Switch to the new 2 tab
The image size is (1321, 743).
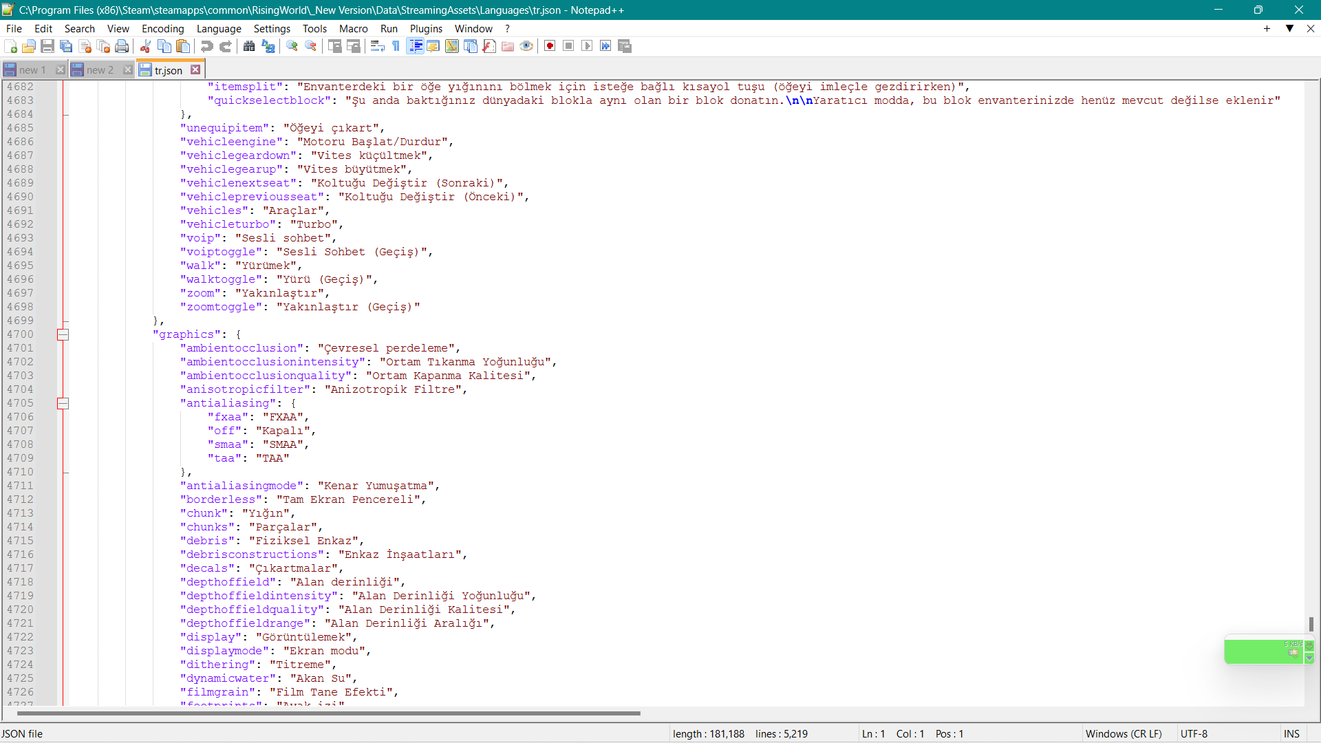(100, 70)
